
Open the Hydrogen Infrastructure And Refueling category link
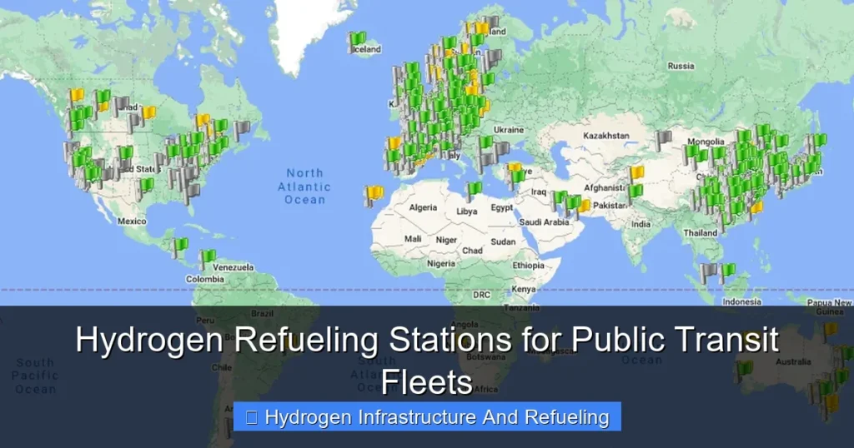[427, 417]
